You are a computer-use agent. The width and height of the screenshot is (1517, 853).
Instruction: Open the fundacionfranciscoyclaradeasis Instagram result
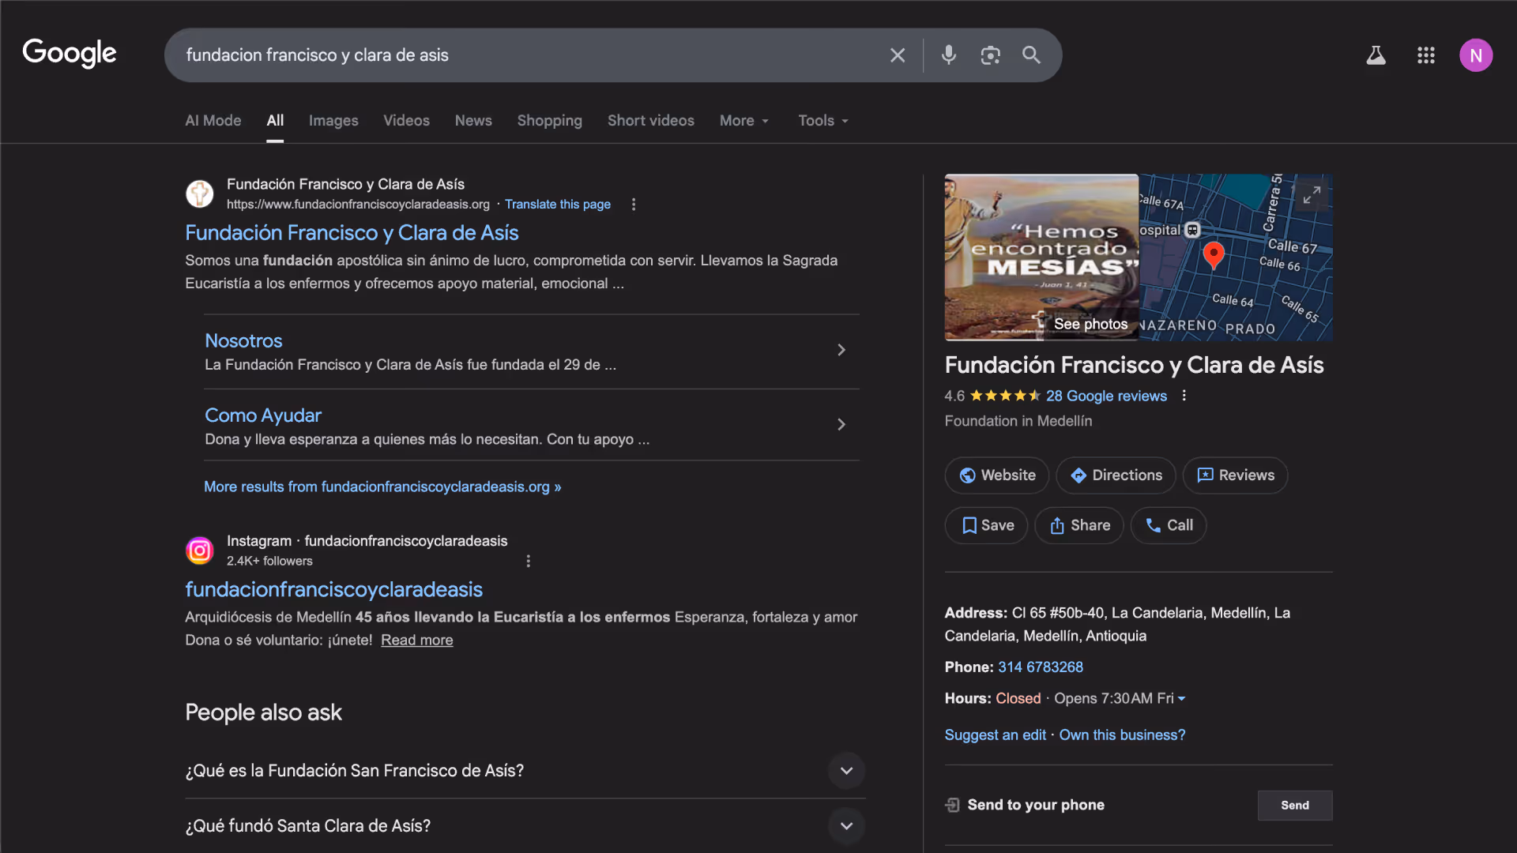tap(333, 590)
